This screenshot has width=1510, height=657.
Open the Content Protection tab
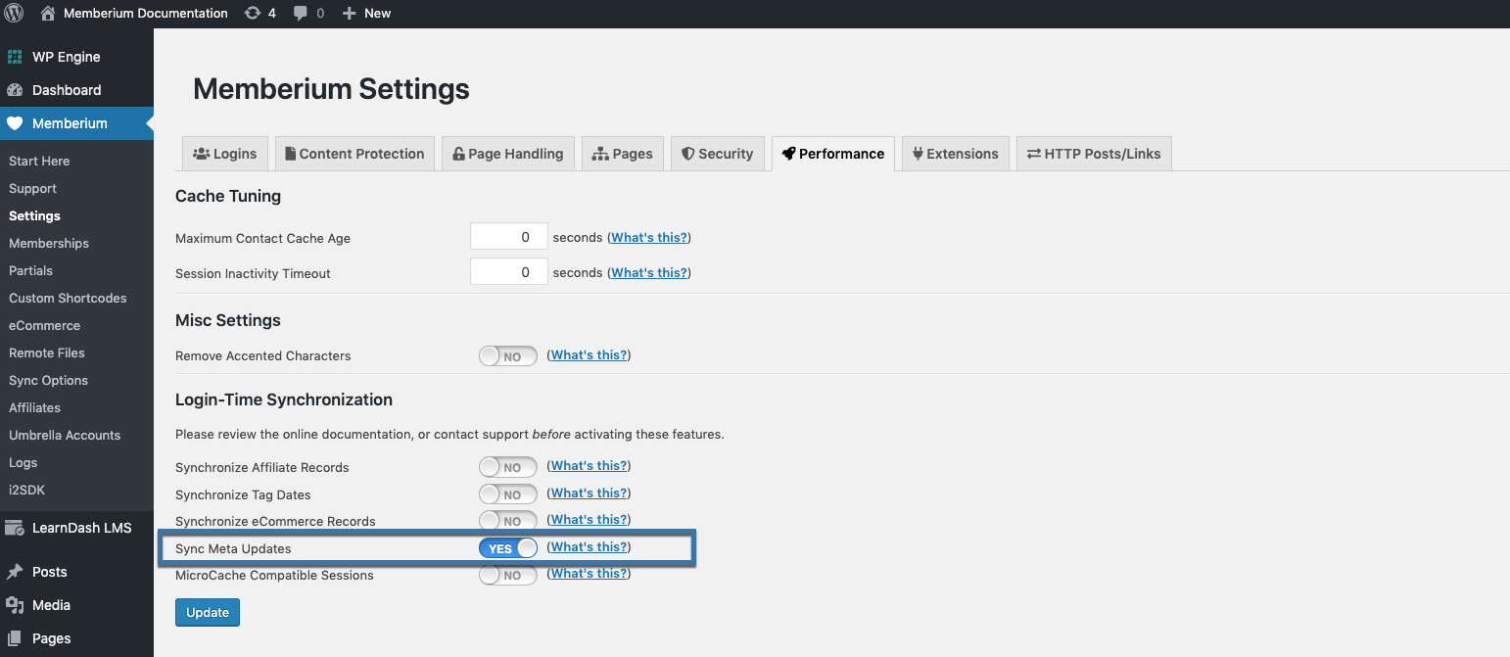[354, 154]
